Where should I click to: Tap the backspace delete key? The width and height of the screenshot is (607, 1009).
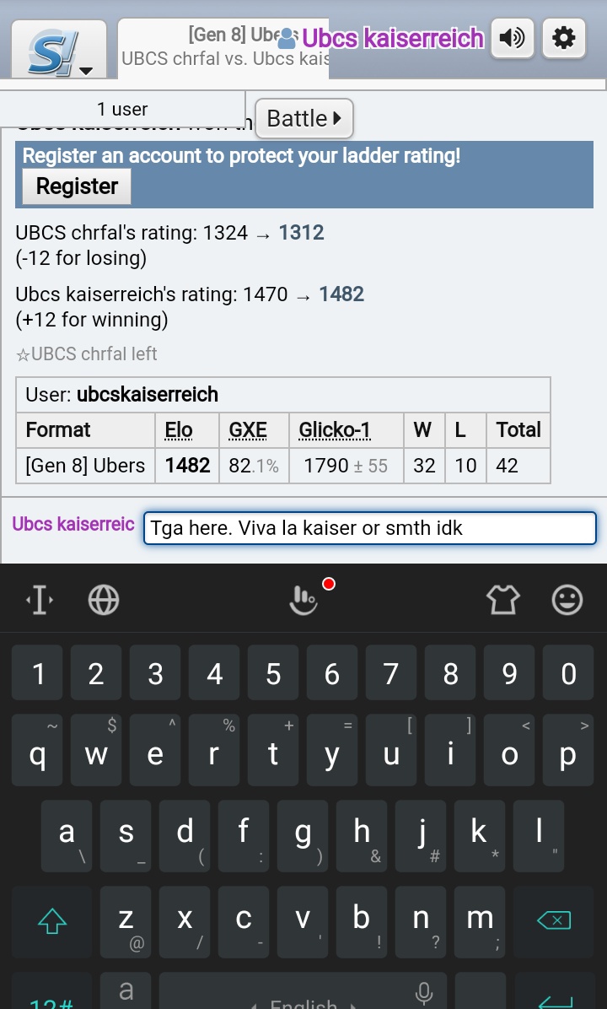554,921
